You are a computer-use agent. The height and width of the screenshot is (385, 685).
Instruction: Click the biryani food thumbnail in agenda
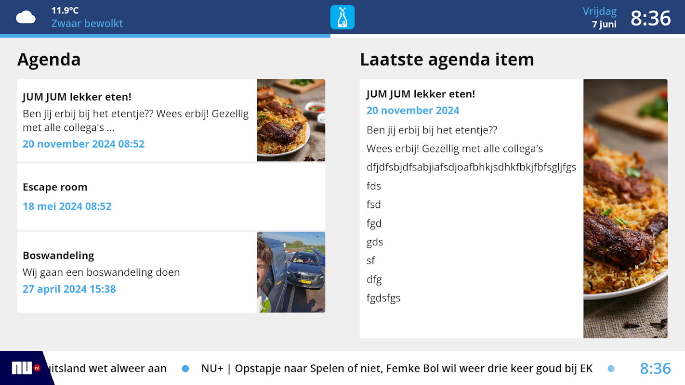click(x=291, y=120)
